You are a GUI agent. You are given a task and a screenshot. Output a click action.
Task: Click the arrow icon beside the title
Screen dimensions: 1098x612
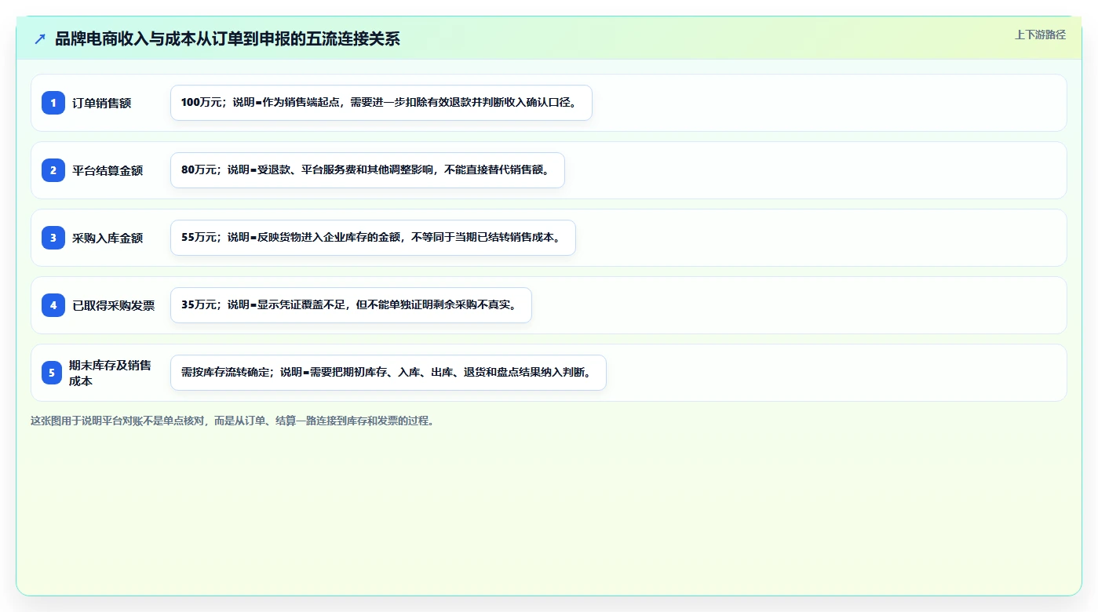tap(40, 38)
